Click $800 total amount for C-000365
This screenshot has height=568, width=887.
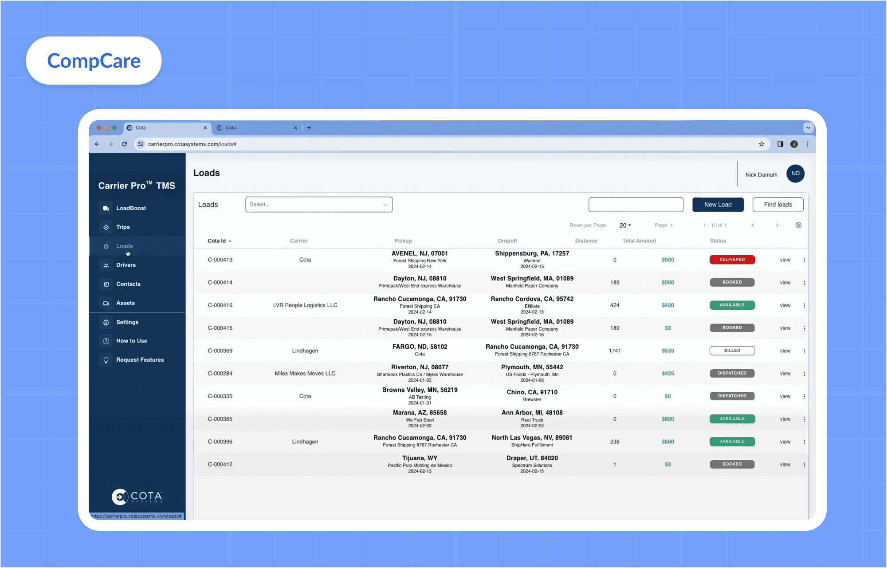coord(667,419)
